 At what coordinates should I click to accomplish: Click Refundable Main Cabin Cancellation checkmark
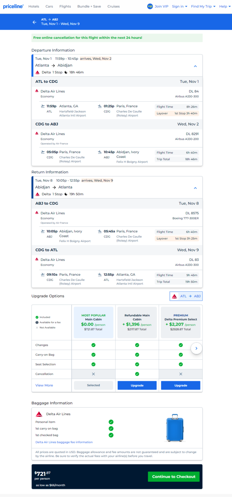(x=137, y=374)
